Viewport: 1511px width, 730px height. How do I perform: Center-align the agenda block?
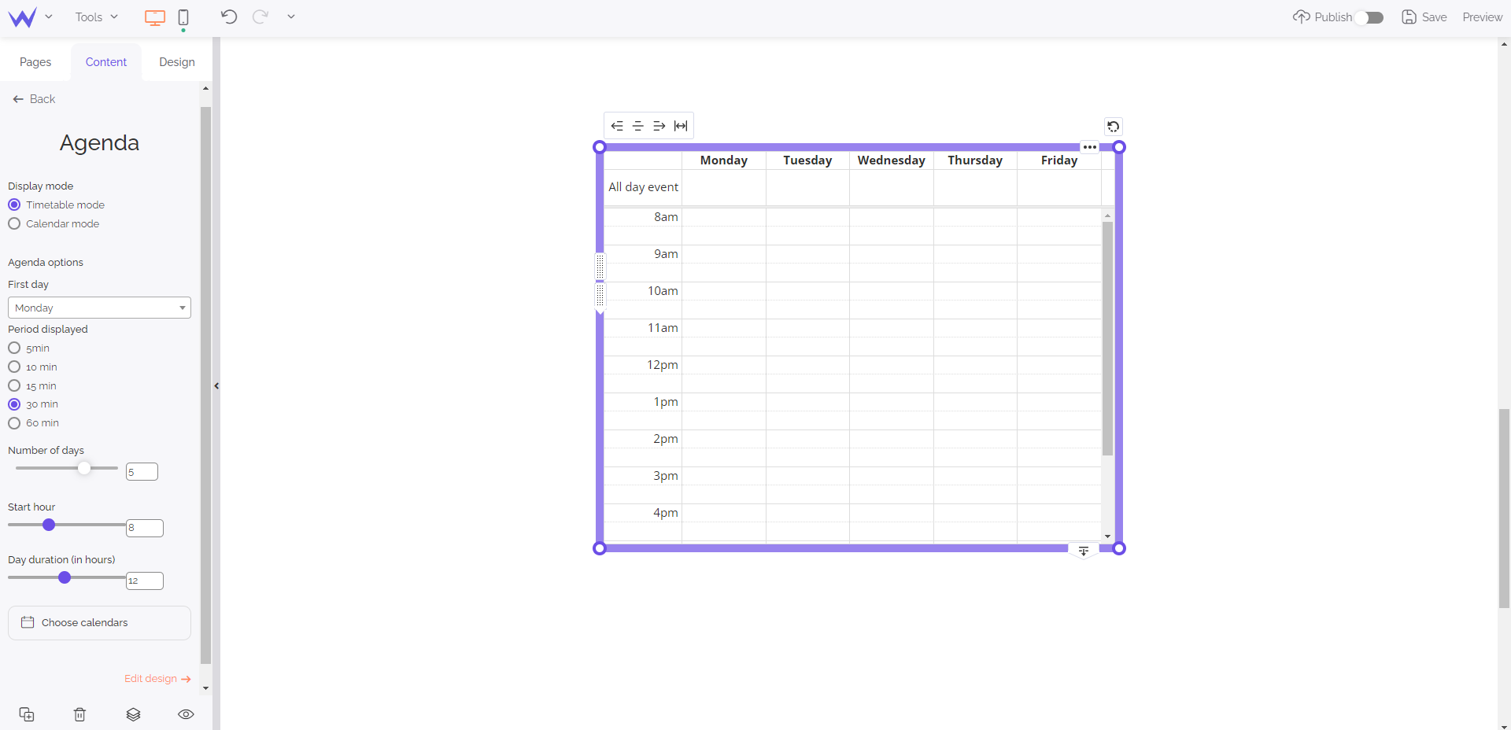pyautogui.click(x=638, y=126)
